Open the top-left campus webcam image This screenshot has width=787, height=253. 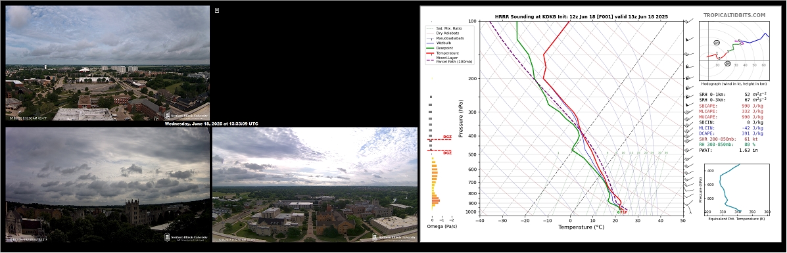[x=107, y=63]
